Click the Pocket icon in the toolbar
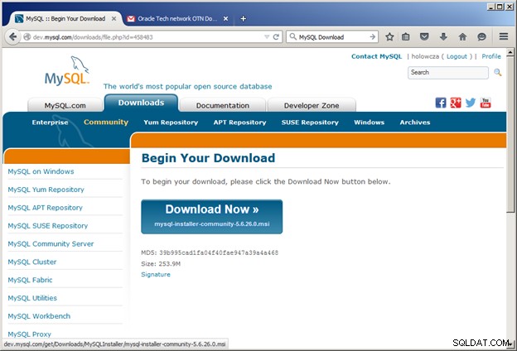This screenshot has width=517, height=351. tap(424, 37)
